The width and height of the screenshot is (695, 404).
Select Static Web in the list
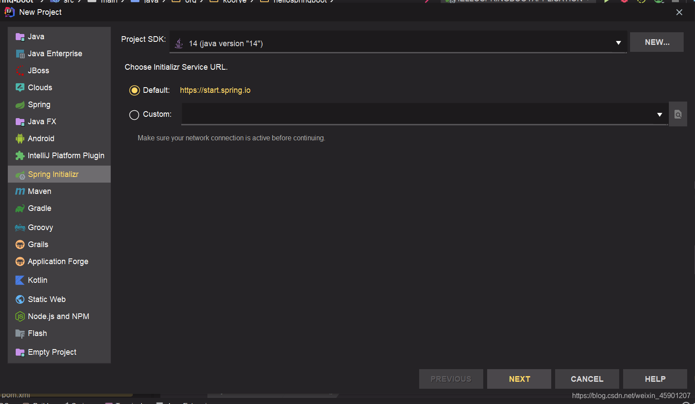point(59,299)
